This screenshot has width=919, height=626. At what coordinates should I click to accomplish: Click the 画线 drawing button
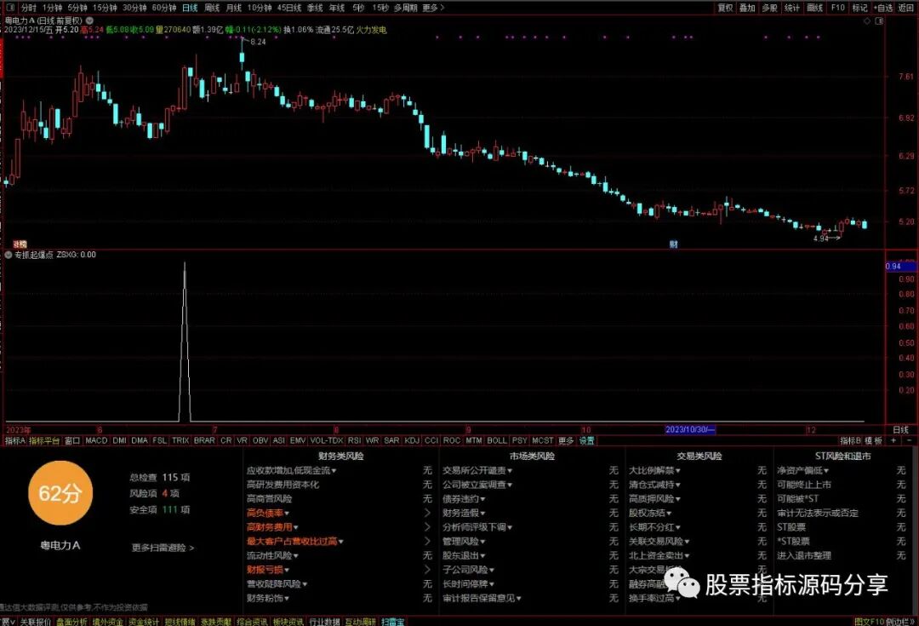[x=814, y=8]
